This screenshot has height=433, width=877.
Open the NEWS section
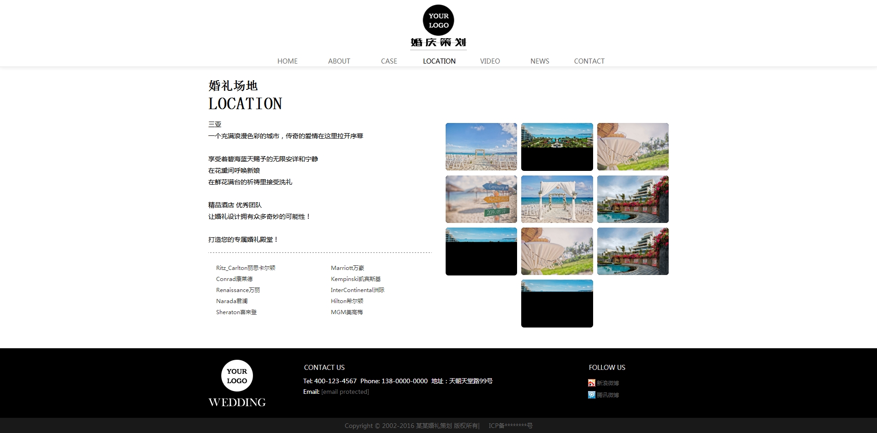click(x=539, y=61)
